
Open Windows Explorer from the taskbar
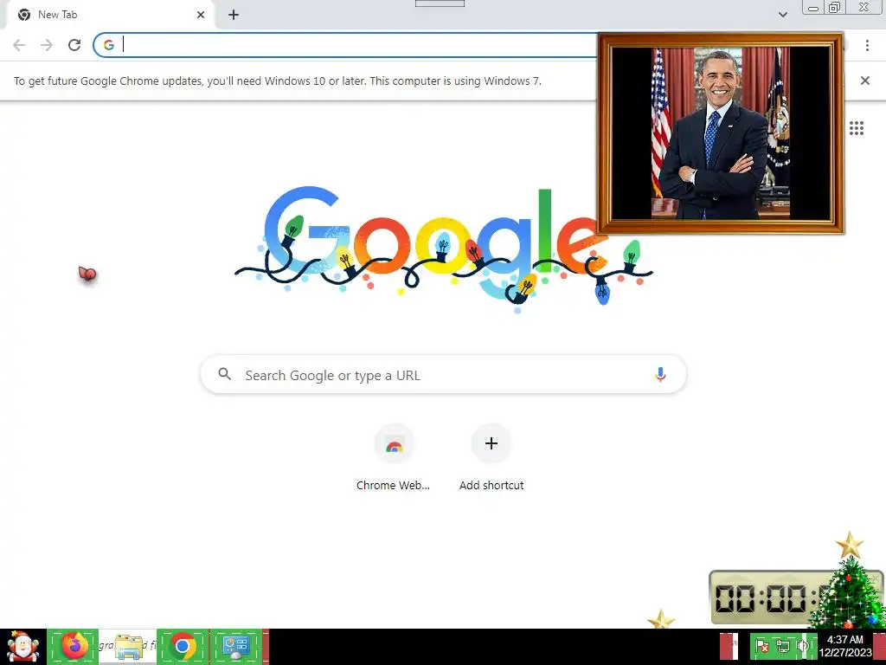(x=129, y=647)
